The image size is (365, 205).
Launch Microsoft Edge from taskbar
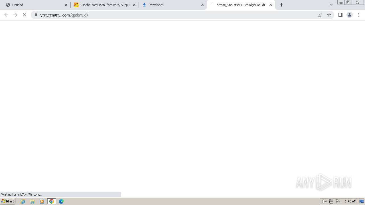(61, 201)
